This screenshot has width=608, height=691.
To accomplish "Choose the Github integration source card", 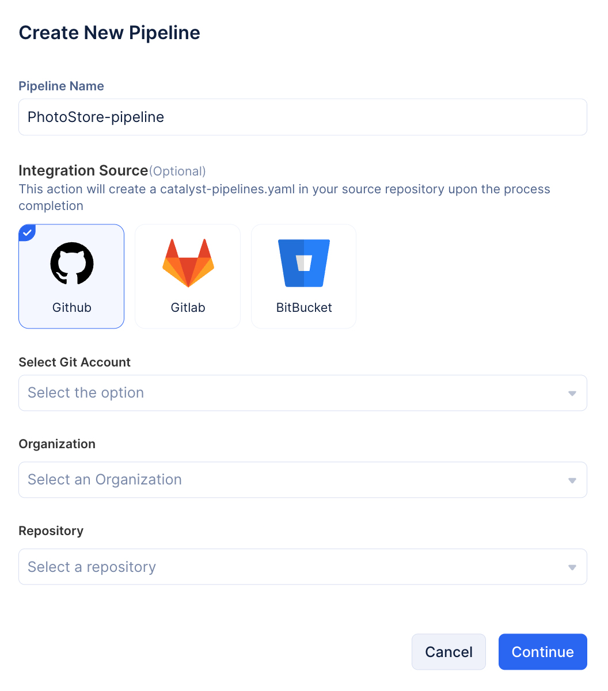I will 71,276.
